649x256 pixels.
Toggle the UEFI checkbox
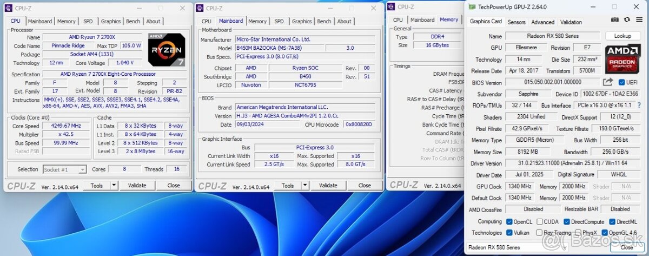tap(622, 82)
